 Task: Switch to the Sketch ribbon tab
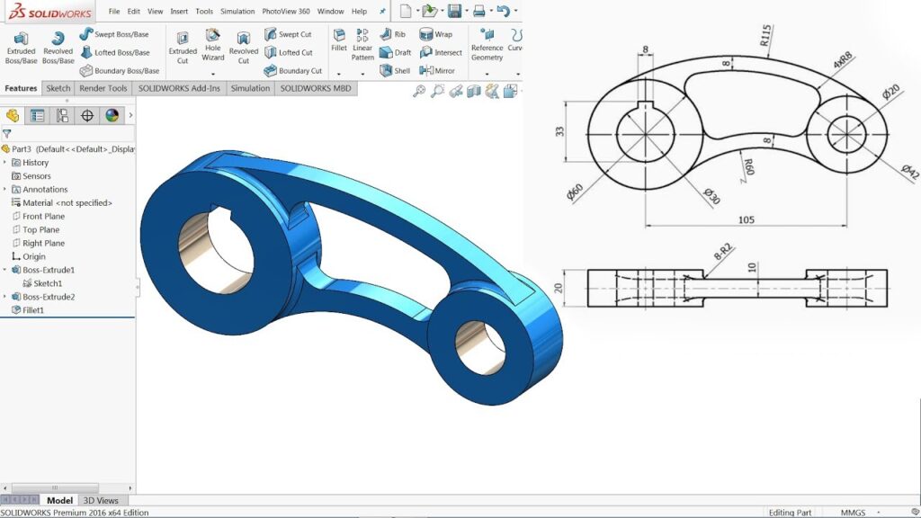click(x=58, y=88)
